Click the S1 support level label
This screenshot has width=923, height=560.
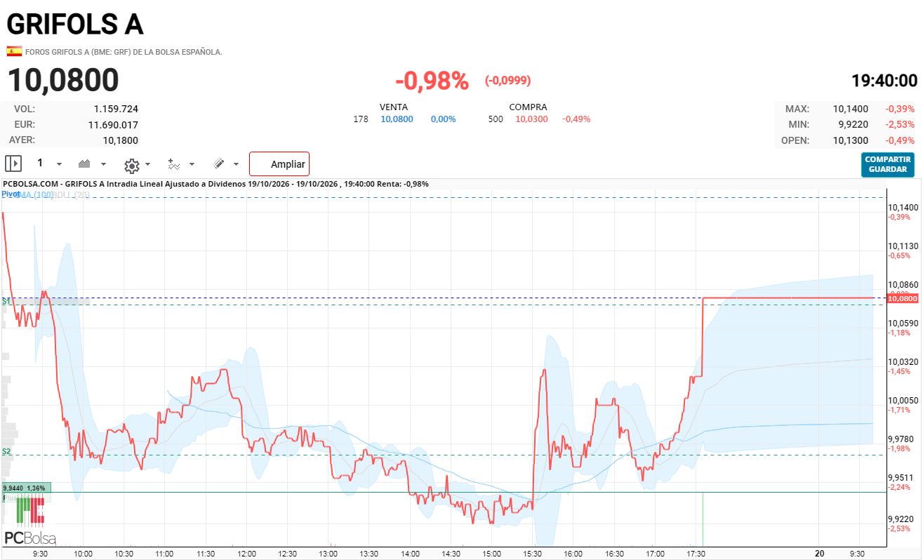point(6,301)
